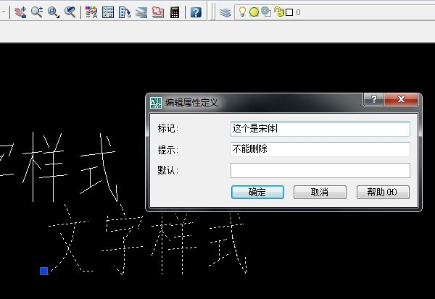The width and height of the screenshot is (435, 299).
Task: Launch the QuickCalc calculator
Action: (x=175, y=12)
